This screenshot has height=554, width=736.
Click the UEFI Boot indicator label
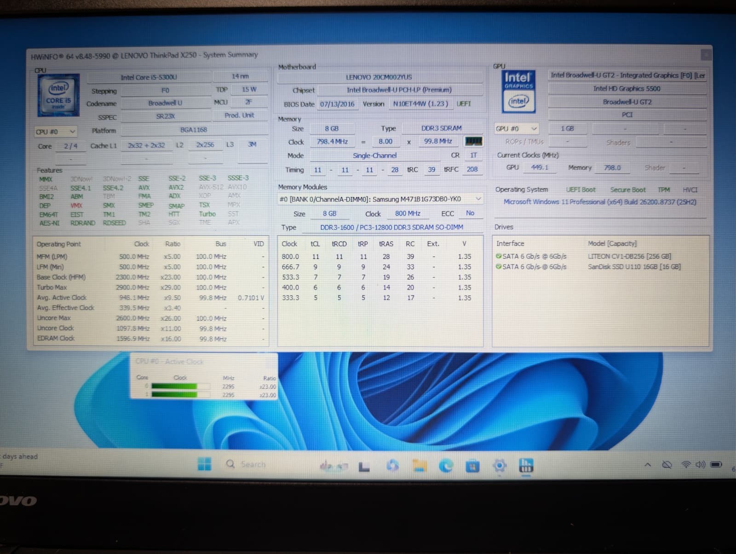(581, 190)
